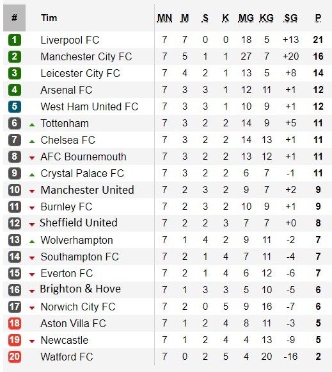This screenshot has width=332, height=372.
Task: Open the Manchester City FC team link
Action: click(86, 56)
